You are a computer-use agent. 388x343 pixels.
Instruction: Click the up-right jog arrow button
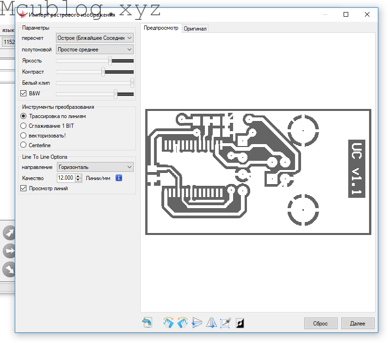coord(9,233)
